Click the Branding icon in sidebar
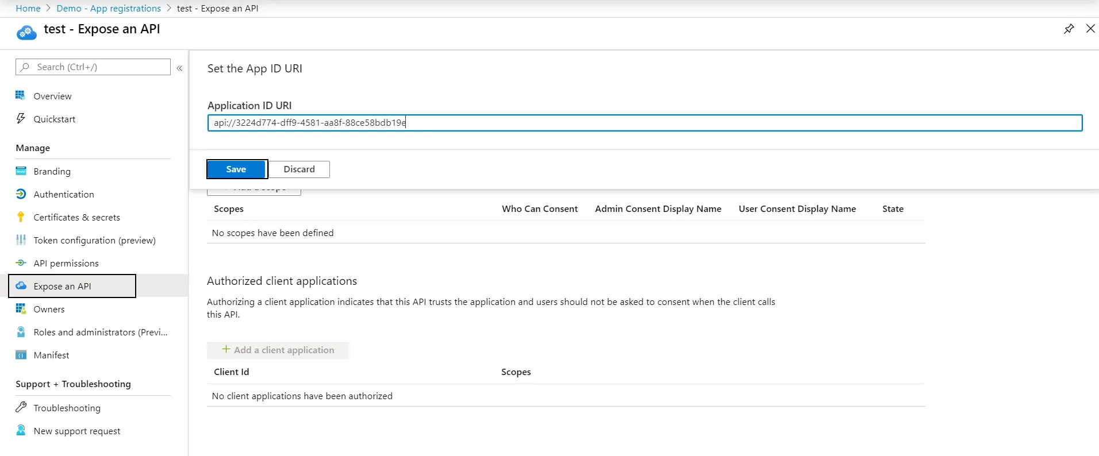 pos(21,171)
